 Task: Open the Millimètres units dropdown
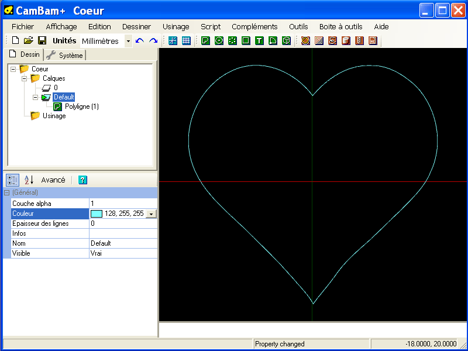[128, 41]
